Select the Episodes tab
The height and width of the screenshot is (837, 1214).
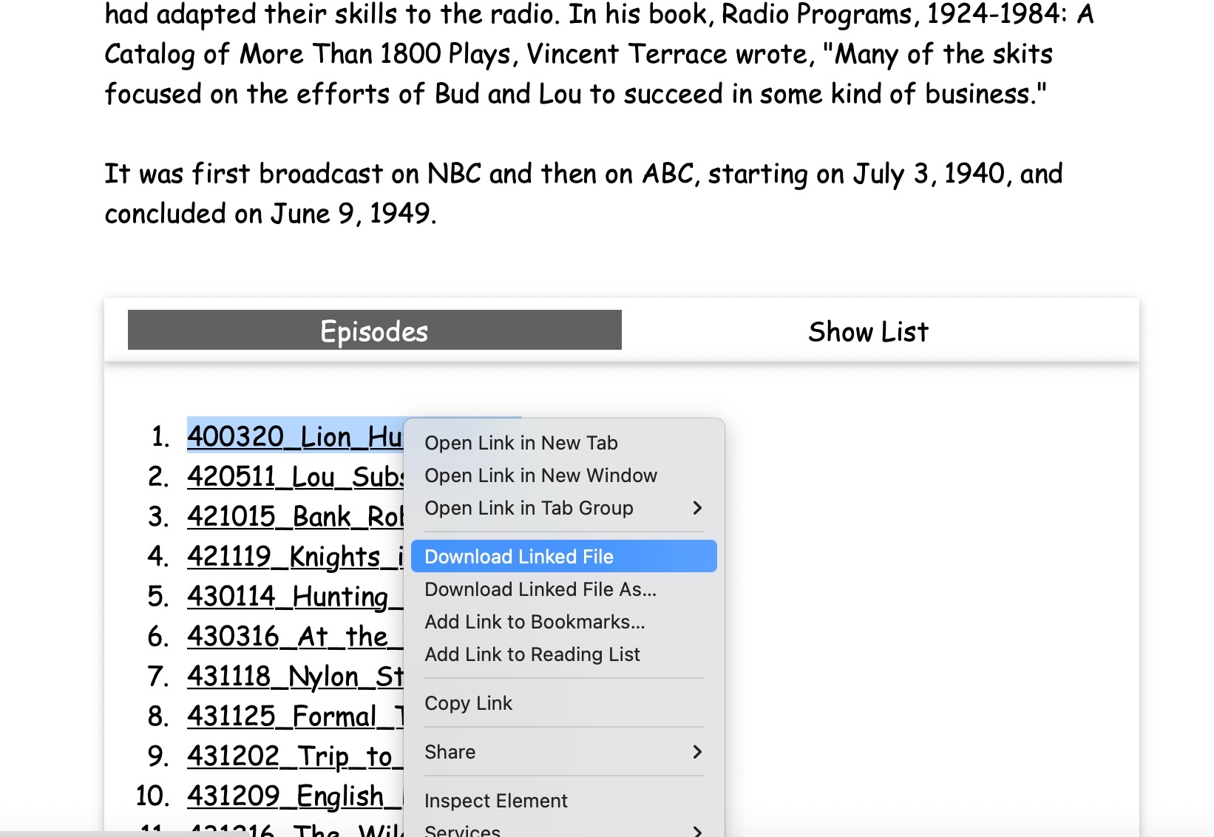(374, 330)
